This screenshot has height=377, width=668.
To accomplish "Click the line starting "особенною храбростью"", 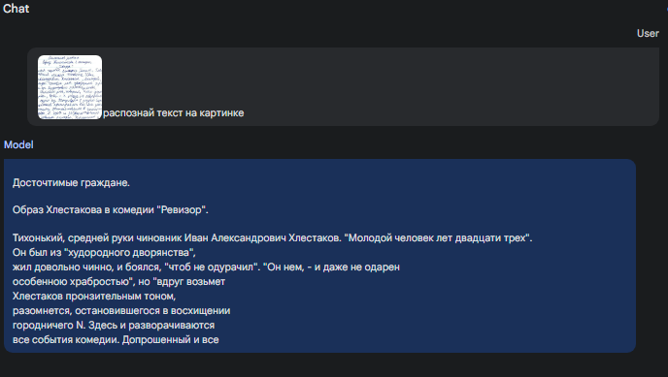I will 118,281.
